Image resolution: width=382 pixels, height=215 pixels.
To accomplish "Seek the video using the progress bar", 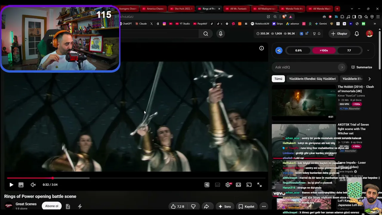I will point(136,178).
